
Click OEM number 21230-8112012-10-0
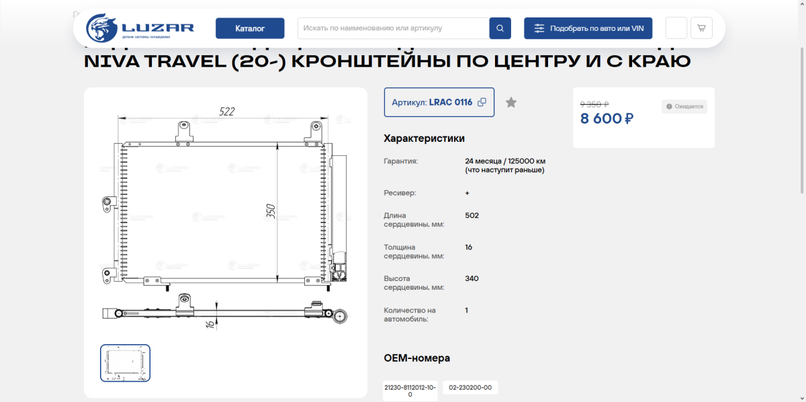(x=410, y=391)
